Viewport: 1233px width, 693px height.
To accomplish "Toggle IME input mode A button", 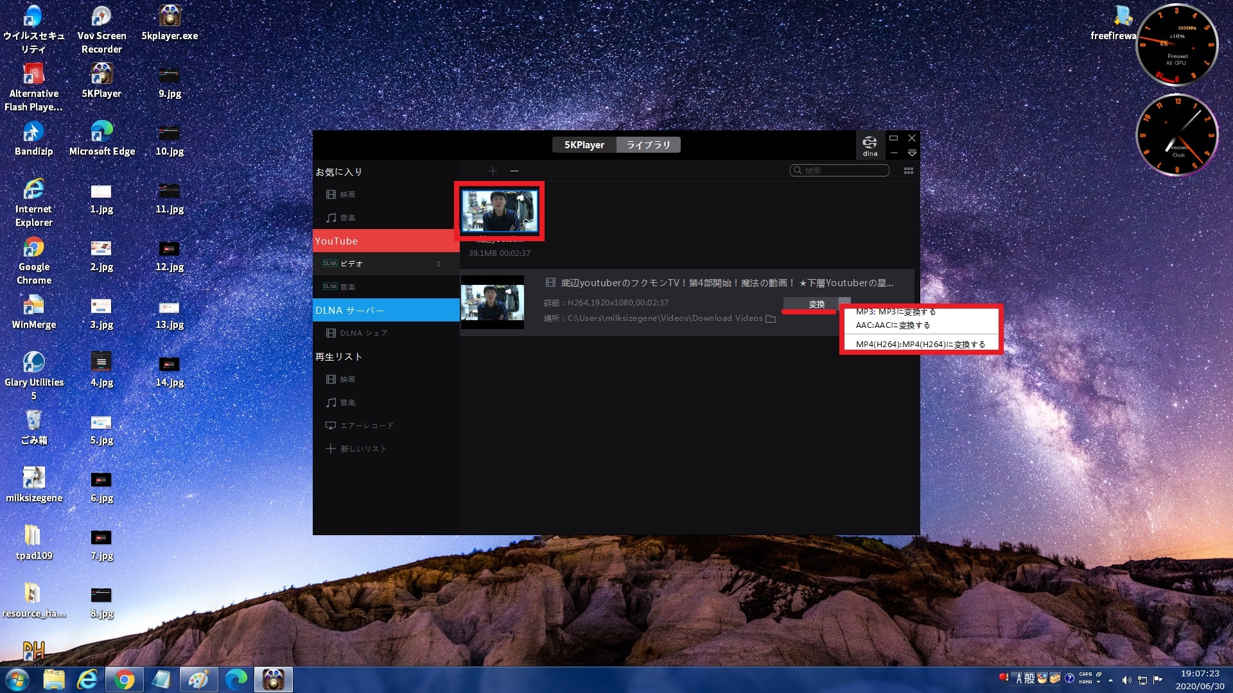I will [1019, 679].
